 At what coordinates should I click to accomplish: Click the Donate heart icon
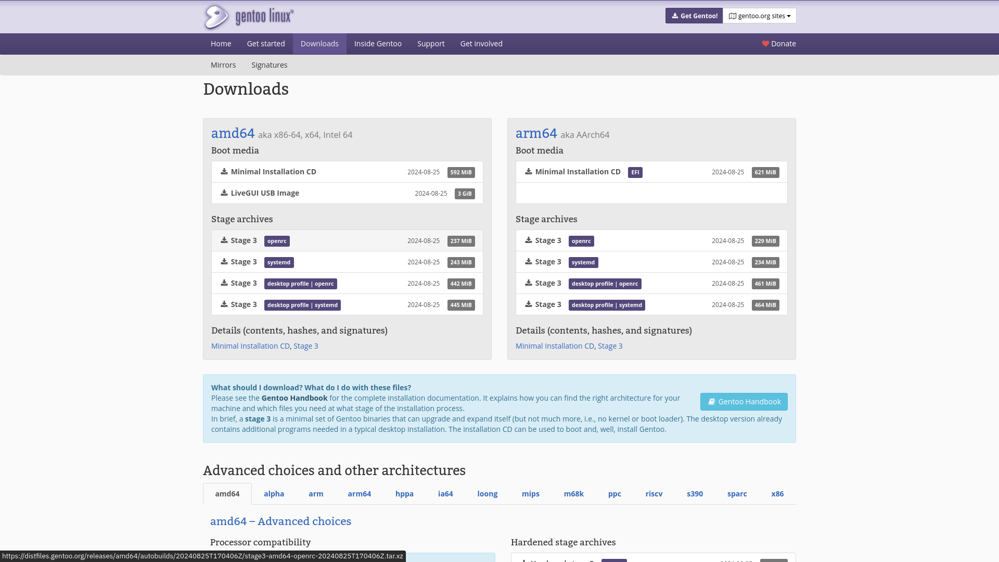[765, 44]
